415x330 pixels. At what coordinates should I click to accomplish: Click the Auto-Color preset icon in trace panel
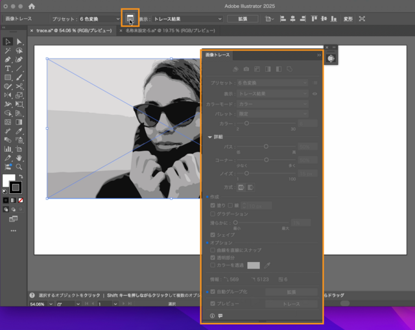(x=235, y=69)
